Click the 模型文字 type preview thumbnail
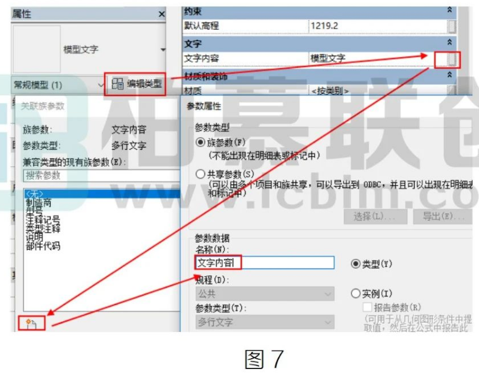 point(37,49)
